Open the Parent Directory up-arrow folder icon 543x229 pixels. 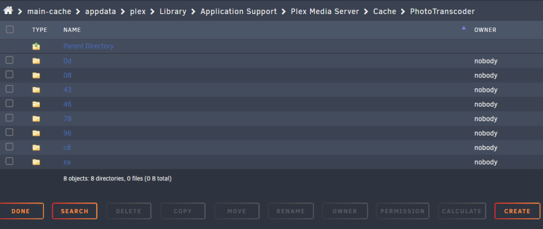click(x=36, y=46)
